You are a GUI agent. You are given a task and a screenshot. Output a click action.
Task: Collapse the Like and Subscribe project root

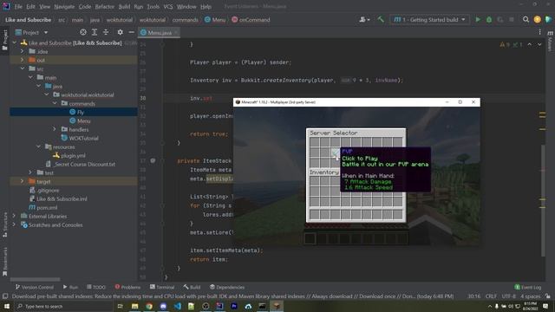[x=14, y=42]
